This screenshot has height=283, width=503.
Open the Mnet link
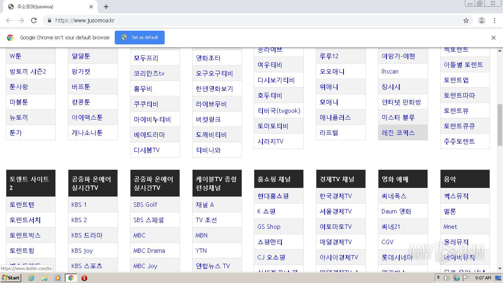click(450, 226)
